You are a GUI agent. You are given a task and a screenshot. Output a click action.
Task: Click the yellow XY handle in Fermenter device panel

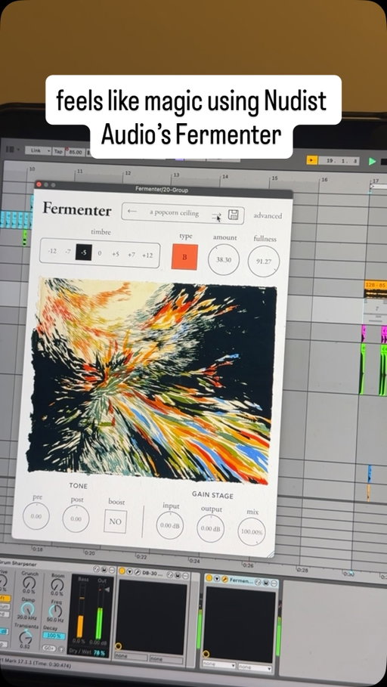click(x=206, y=654)
